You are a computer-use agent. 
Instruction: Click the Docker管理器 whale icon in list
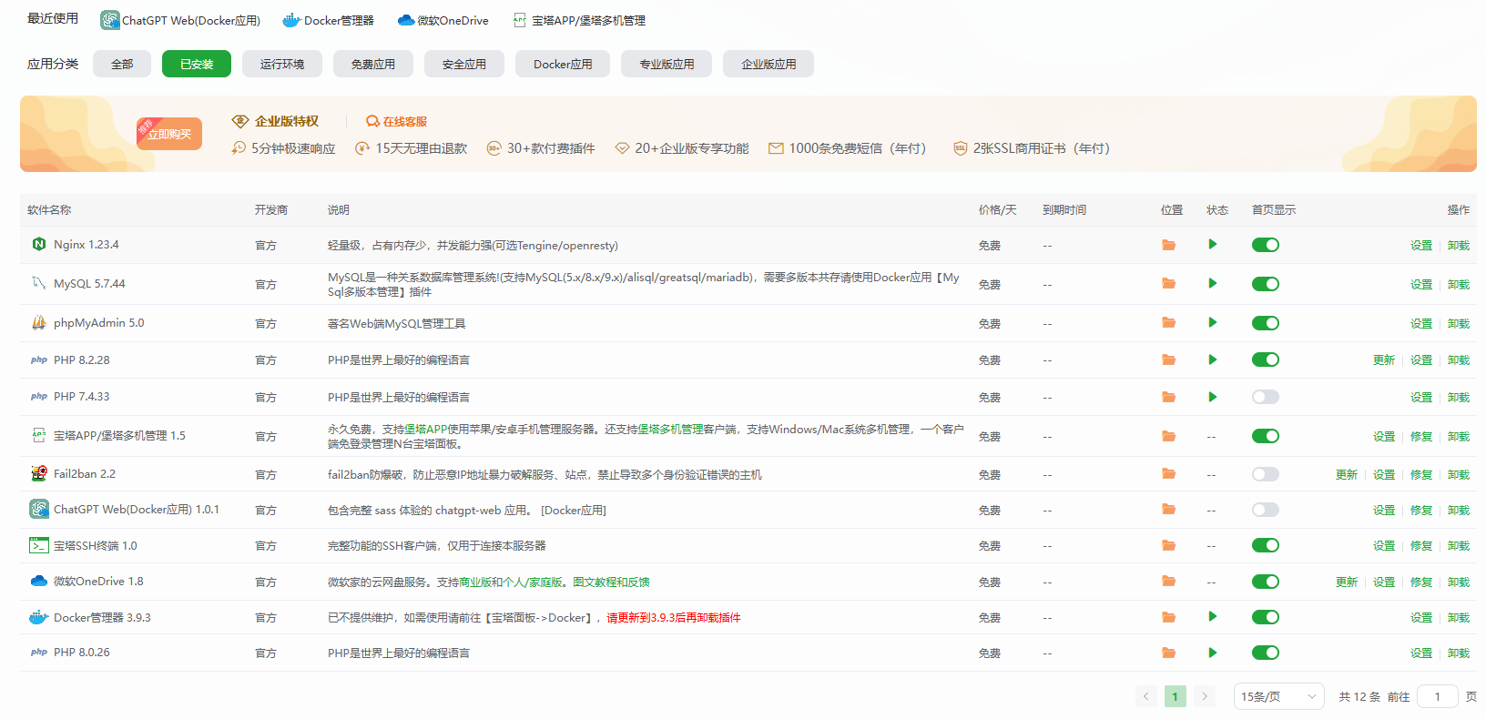pos(38,617)
